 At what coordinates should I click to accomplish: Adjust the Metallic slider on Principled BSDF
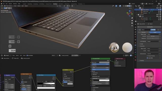(100, 64)
